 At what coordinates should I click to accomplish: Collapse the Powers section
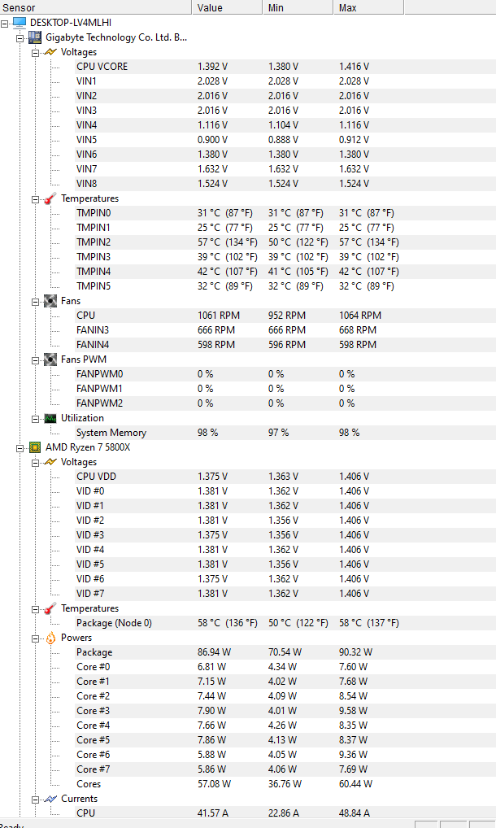click(35, 638)
